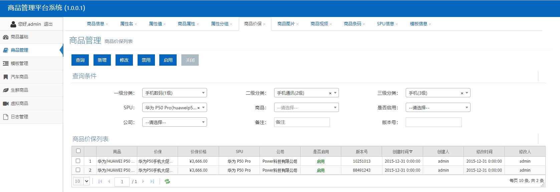Switch to the 模板信息 tab
This screenshot has width=560, height=192.
click(x=419, y=24)
